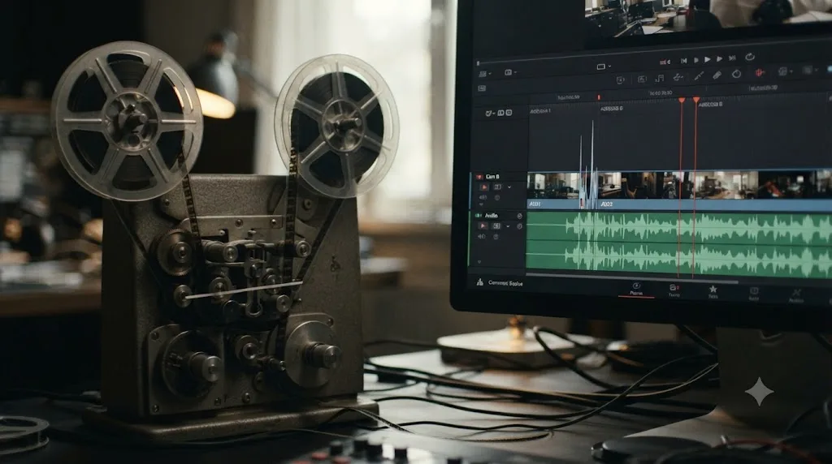The height and width of the screenshot is (464, 832).
Task: Toggle the red enable button on the Cam B track
Action: coord(484,187)
